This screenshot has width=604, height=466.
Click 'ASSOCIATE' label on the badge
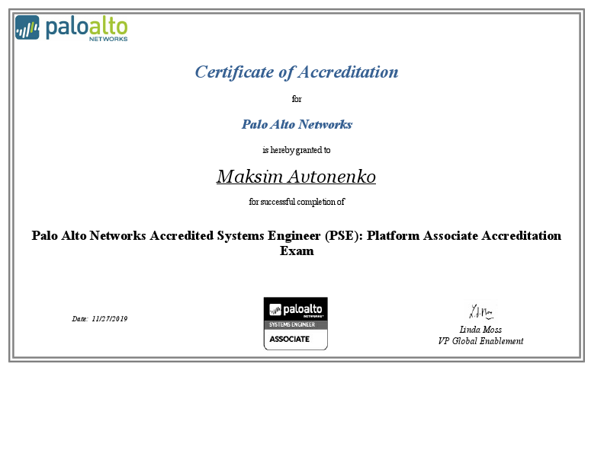pos(289,339)
